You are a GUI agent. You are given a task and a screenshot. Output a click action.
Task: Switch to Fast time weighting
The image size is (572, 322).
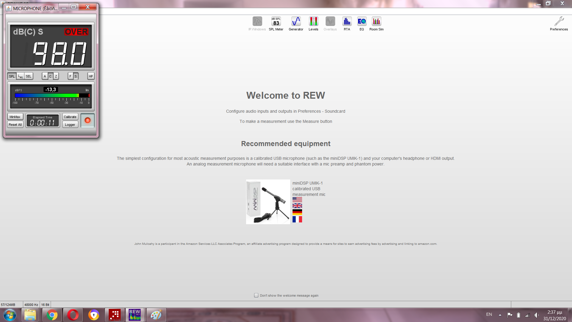[x=70, y=76]
